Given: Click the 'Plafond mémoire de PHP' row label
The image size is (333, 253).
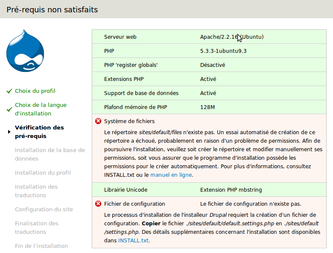Looking at the screenshot, I should [135, 107].
